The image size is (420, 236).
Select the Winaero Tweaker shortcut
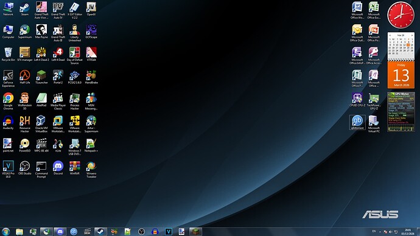[91, 169]
